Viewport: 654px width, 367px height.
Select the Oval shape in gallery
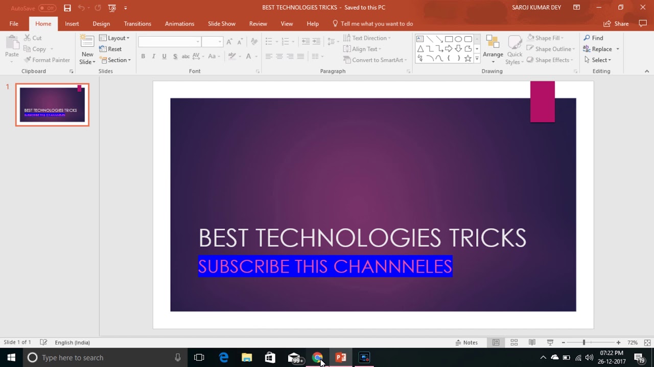tap(458, 39)
